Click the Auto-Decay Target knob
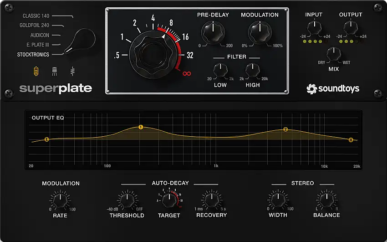 coord(169,200)
